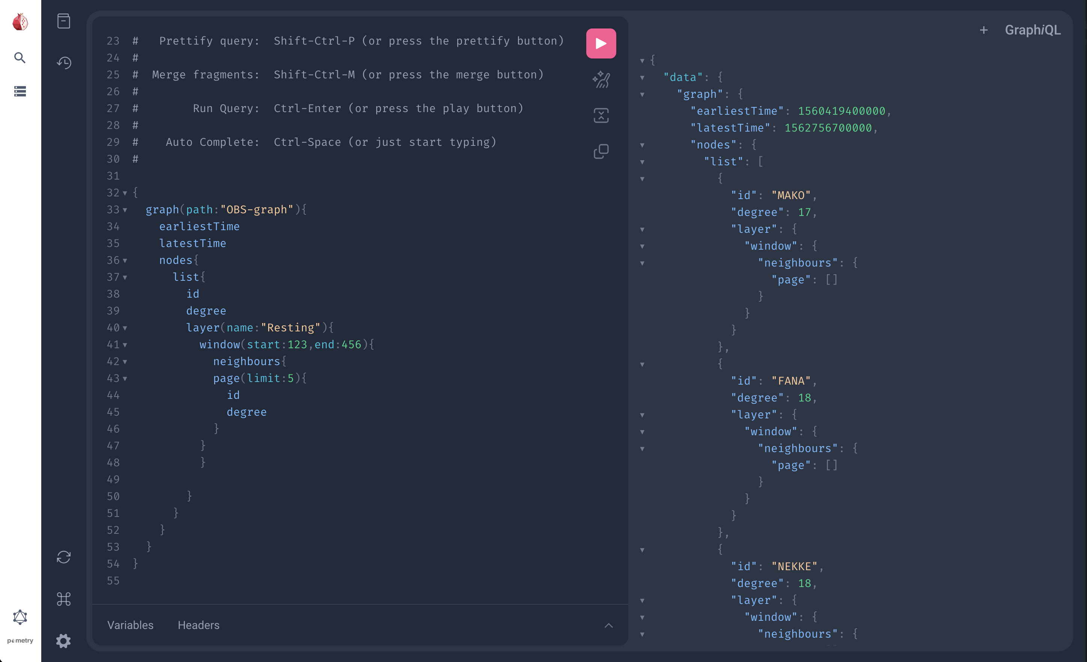Switch to the Headers tab

(198, 625)
